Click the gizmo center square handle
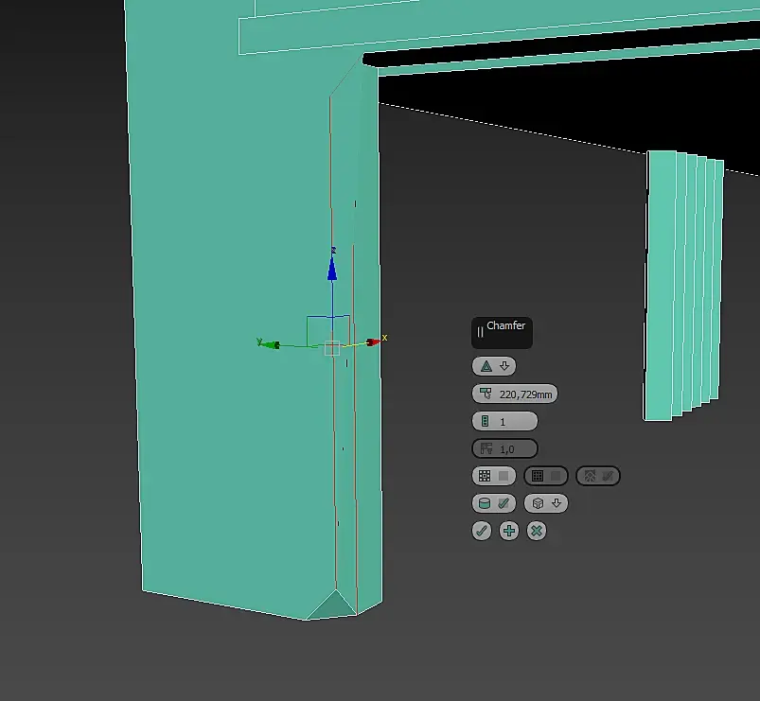 click(332, 348)
